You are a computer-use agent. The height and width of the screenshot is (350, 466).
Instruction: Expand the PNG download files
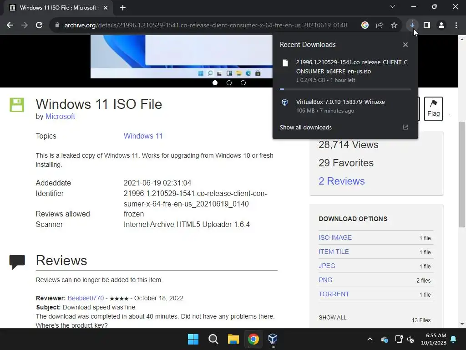pos(325,280)
